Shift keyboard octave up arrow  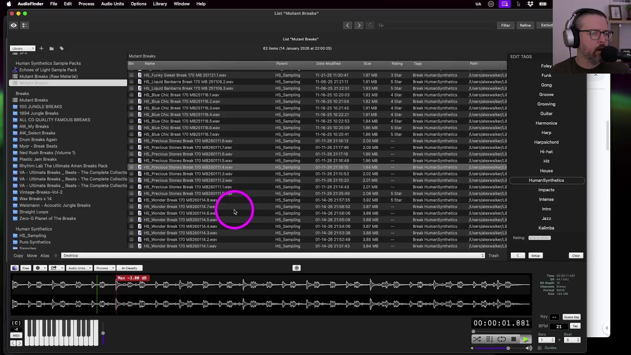pyautogui.click(x=19, y=343)
